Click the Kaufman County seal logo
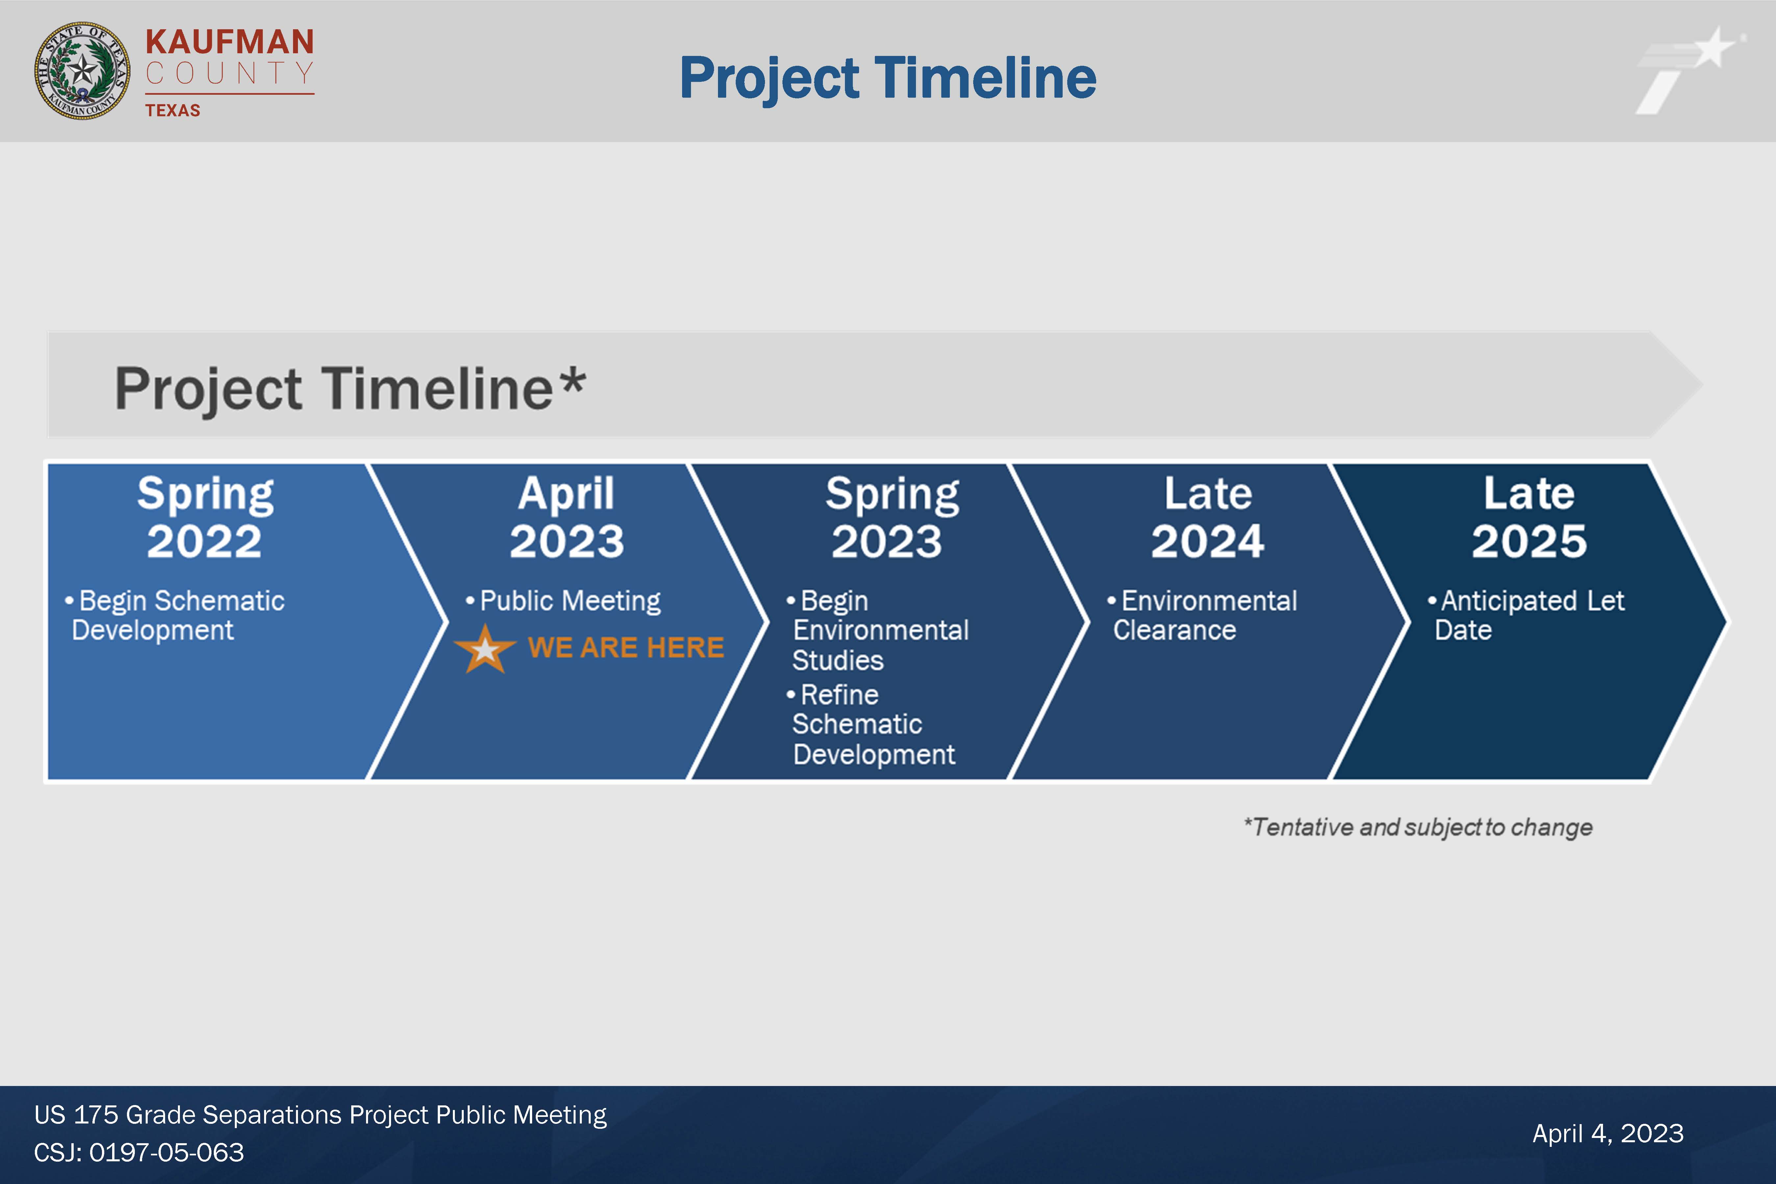The image size is (1776, 1184). pyautogui.click(x=82, y=70)
